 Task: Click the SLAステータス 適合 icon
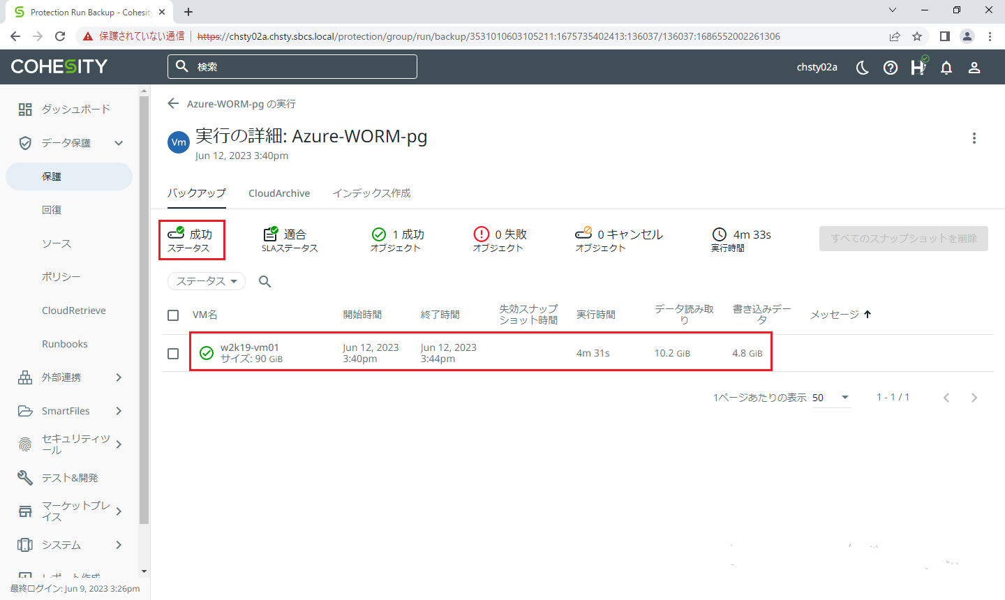click(x=271, y=234)
